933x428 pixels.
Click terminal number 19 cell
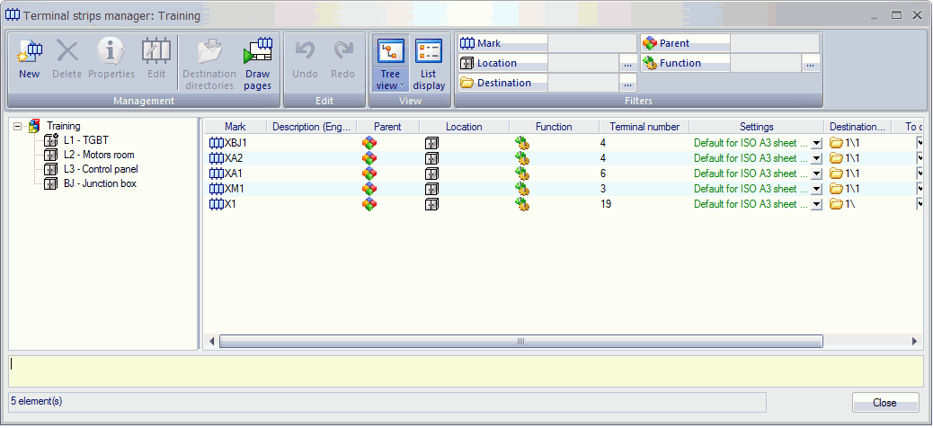(x=606, y=204)
